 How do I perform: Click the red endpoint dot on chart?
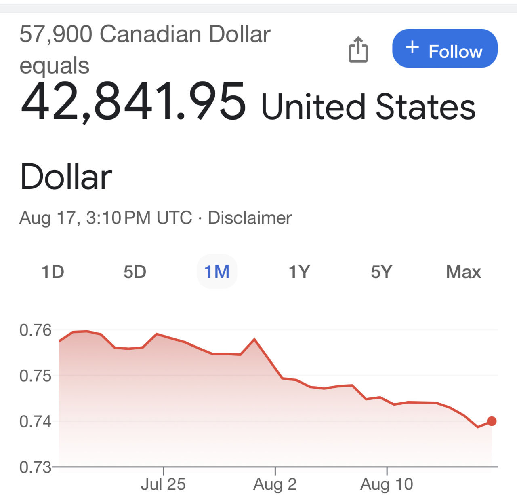coord(492,421)
